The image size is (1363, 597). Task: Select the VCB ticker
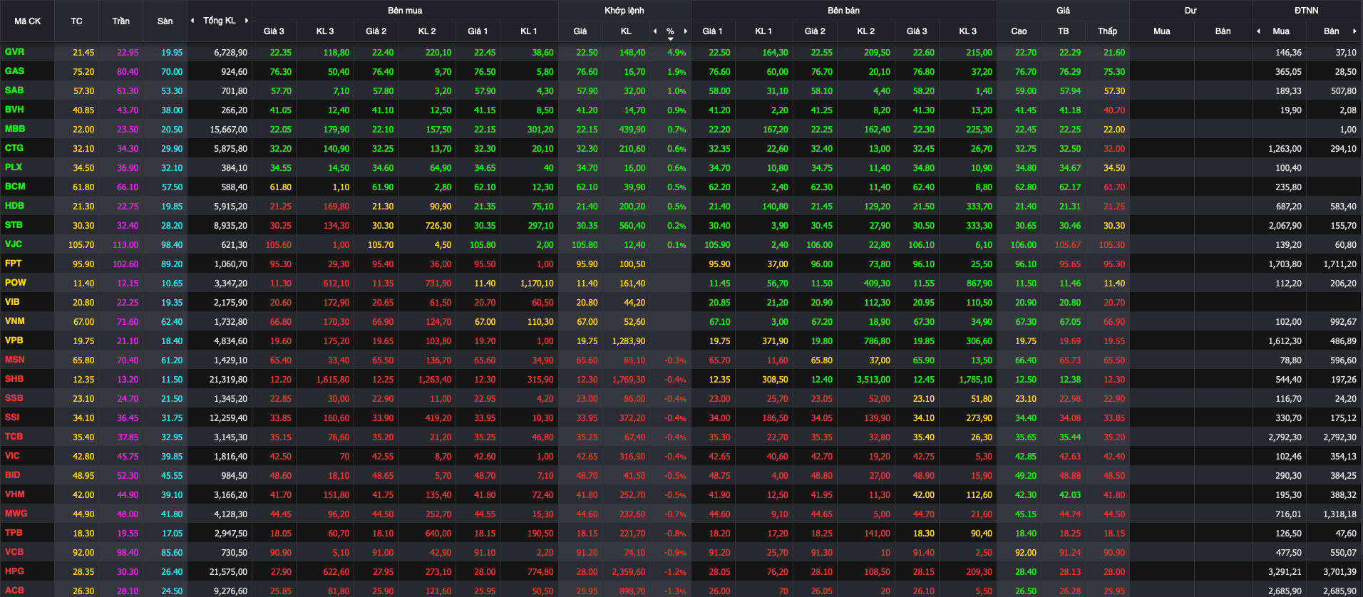click(x=14, y=552)
